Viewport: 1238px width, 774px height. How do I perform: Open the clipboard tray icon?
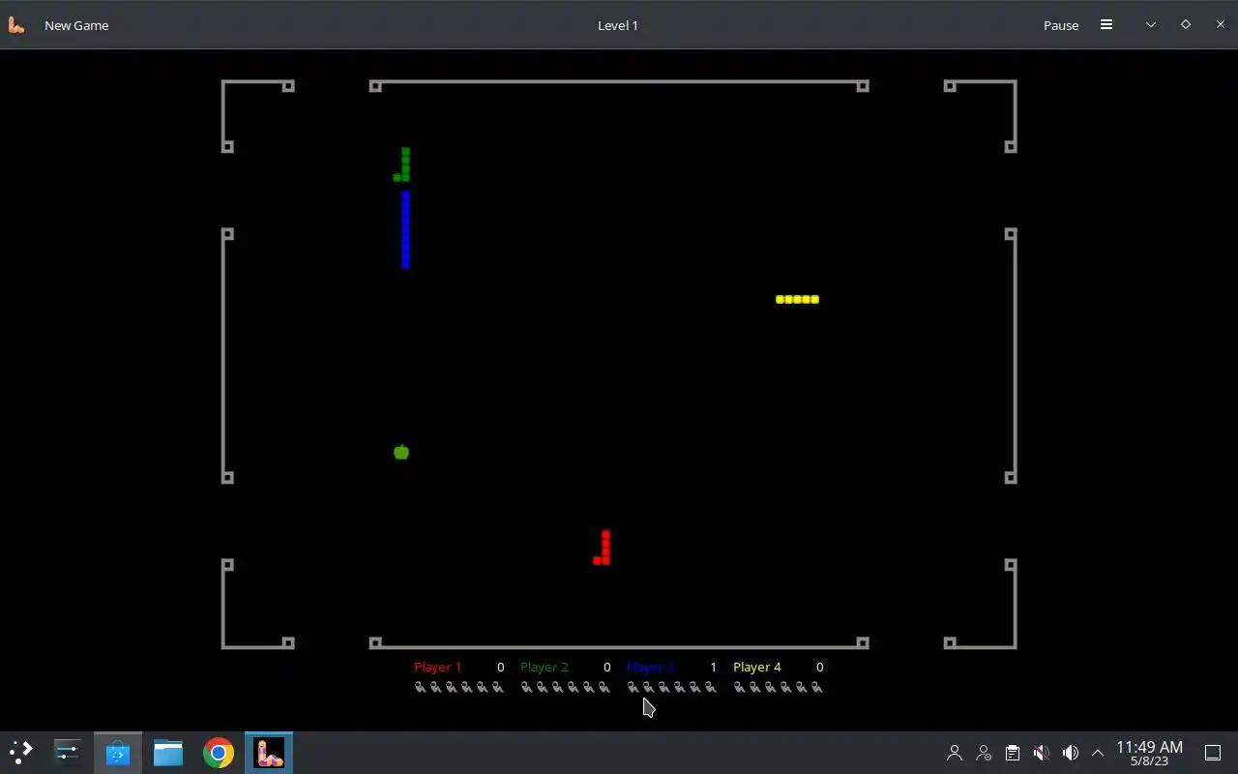[1012, 753]
